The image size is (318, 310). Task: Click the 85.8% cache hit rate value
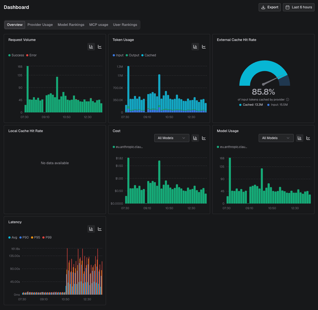coord(263,92)
